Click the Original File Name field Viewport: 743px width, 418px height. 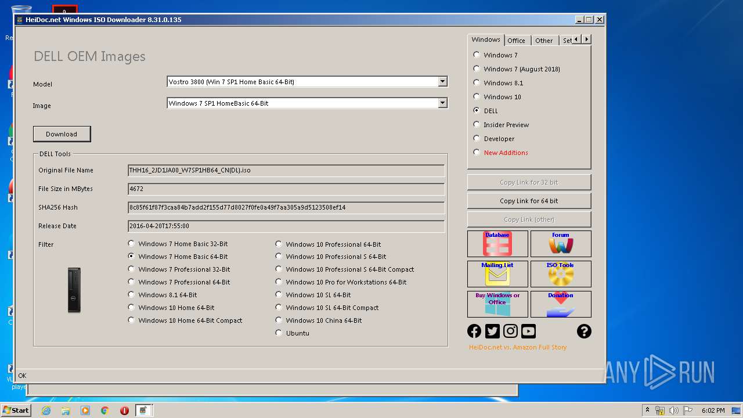coord(286,171)
